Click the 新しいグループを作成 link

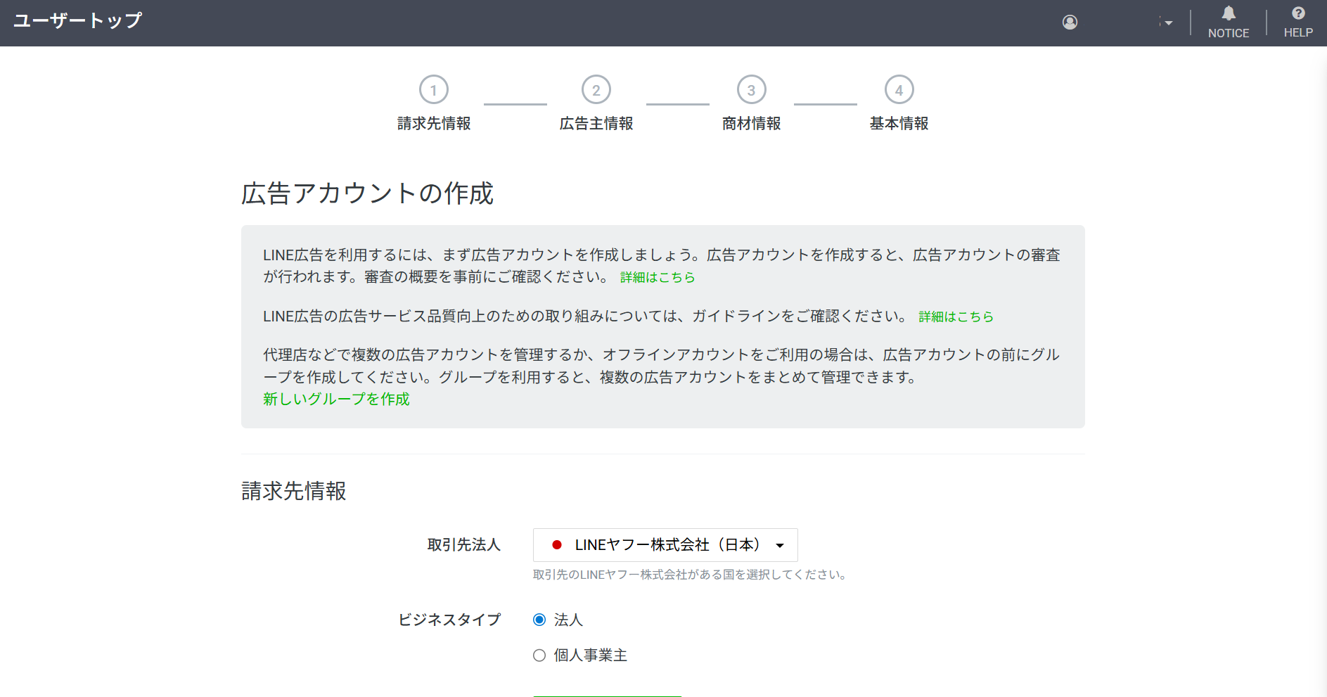pyautogui.click(x=336, y=399)
